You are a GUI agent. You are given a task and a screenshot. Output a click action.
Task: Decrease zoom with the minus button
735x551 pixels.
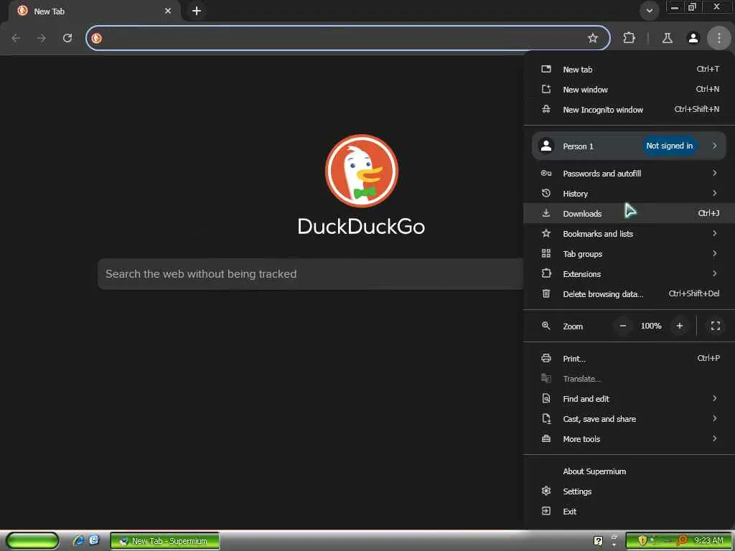coord(623,326)
